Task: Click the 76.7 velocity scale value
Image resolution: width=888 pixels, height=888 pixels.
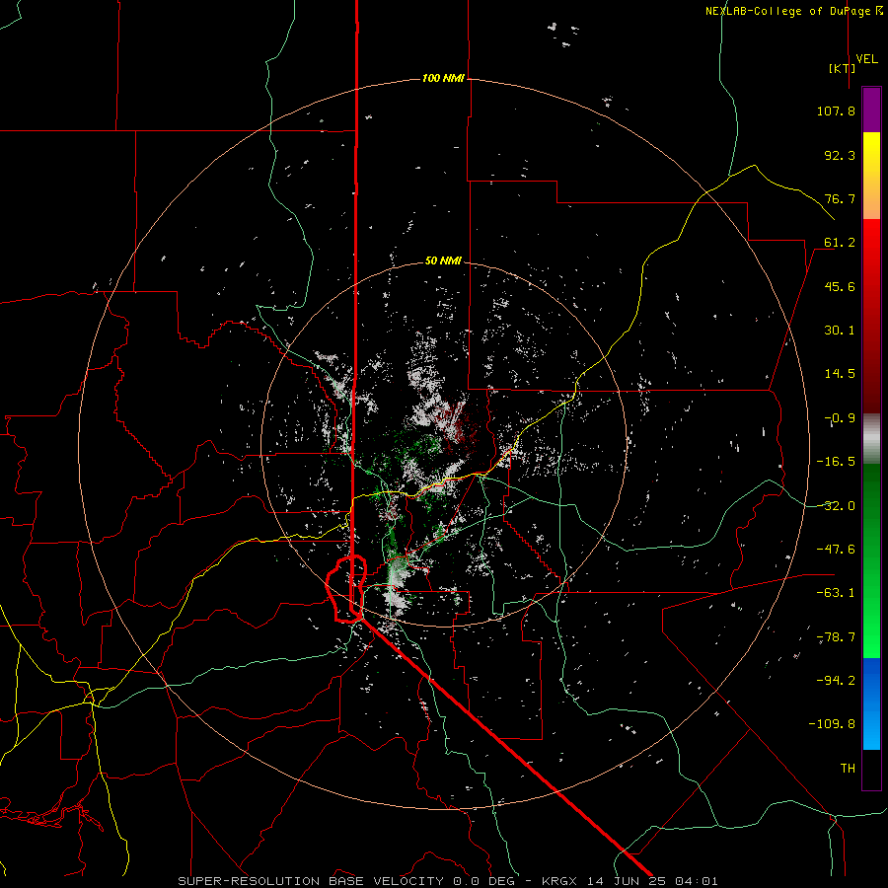Action: [840, 198]
